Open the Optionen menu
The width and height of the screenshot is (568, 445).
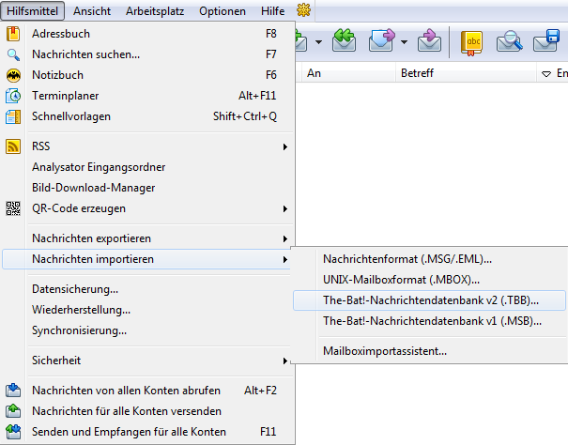(x=223, y=11)
